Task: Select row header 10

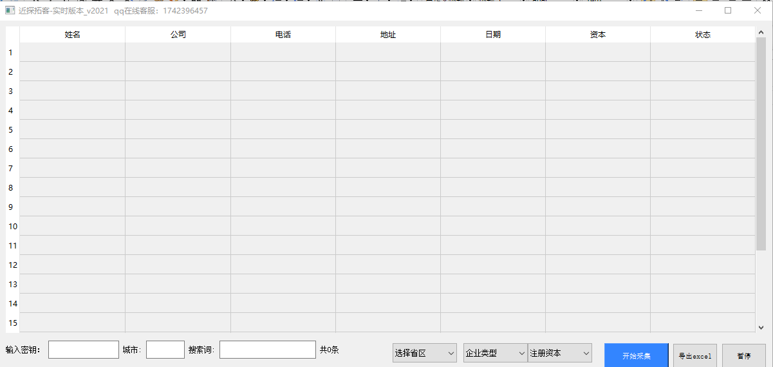Action: (x=13, y=226)
